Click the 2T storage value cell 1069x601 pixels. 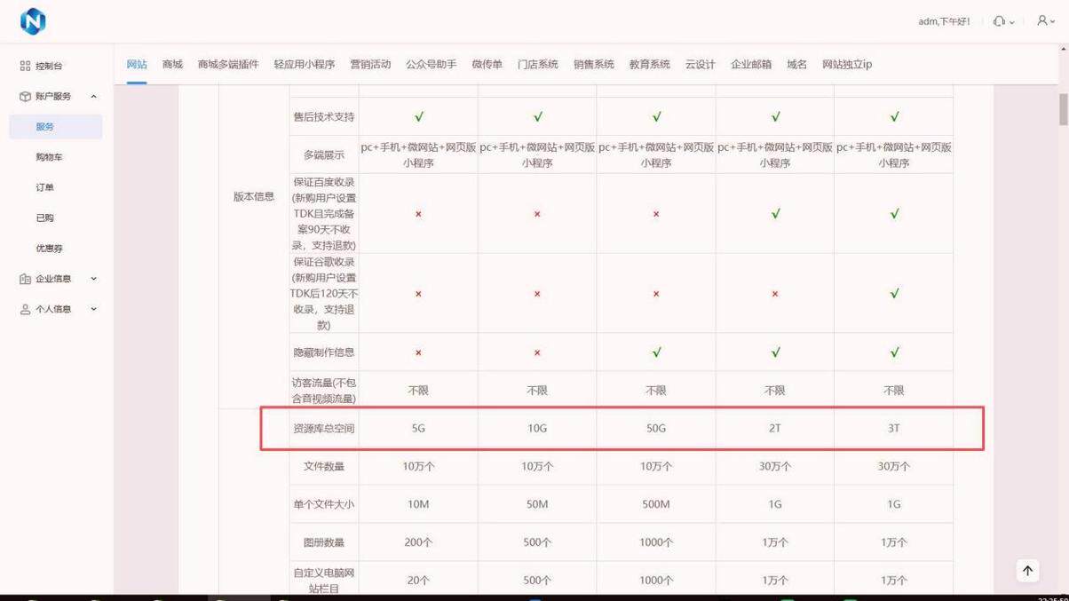pos(775,428)
